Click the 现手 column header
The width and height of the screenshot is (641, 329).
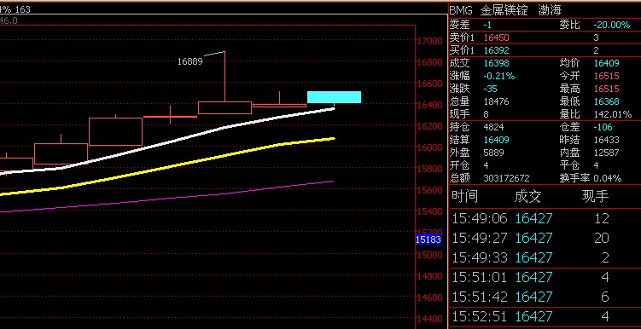(596, 197)
